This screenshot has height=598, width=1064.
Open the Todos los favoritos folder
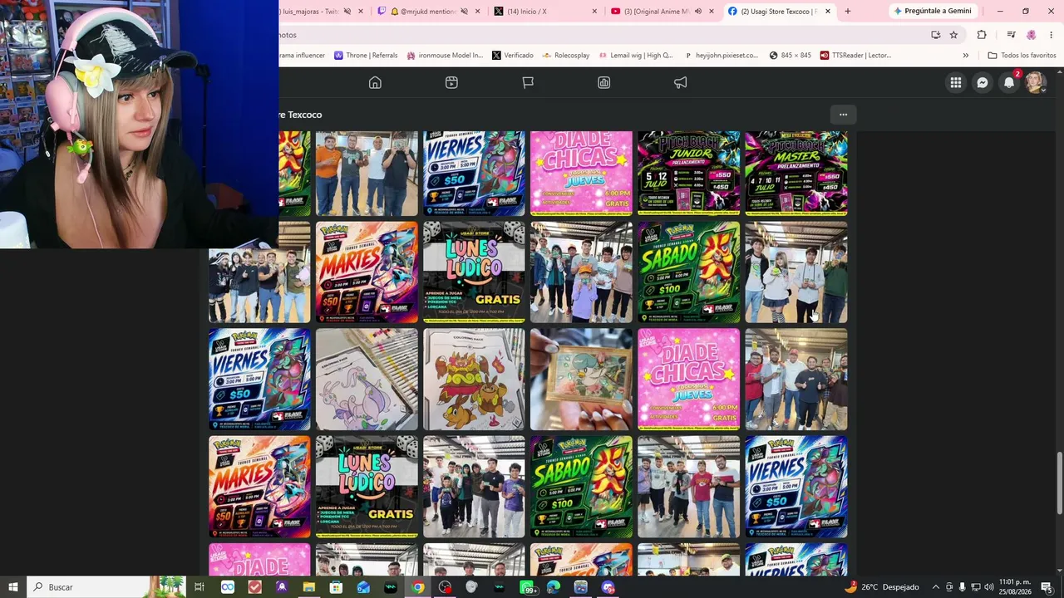coord(1022,56)
